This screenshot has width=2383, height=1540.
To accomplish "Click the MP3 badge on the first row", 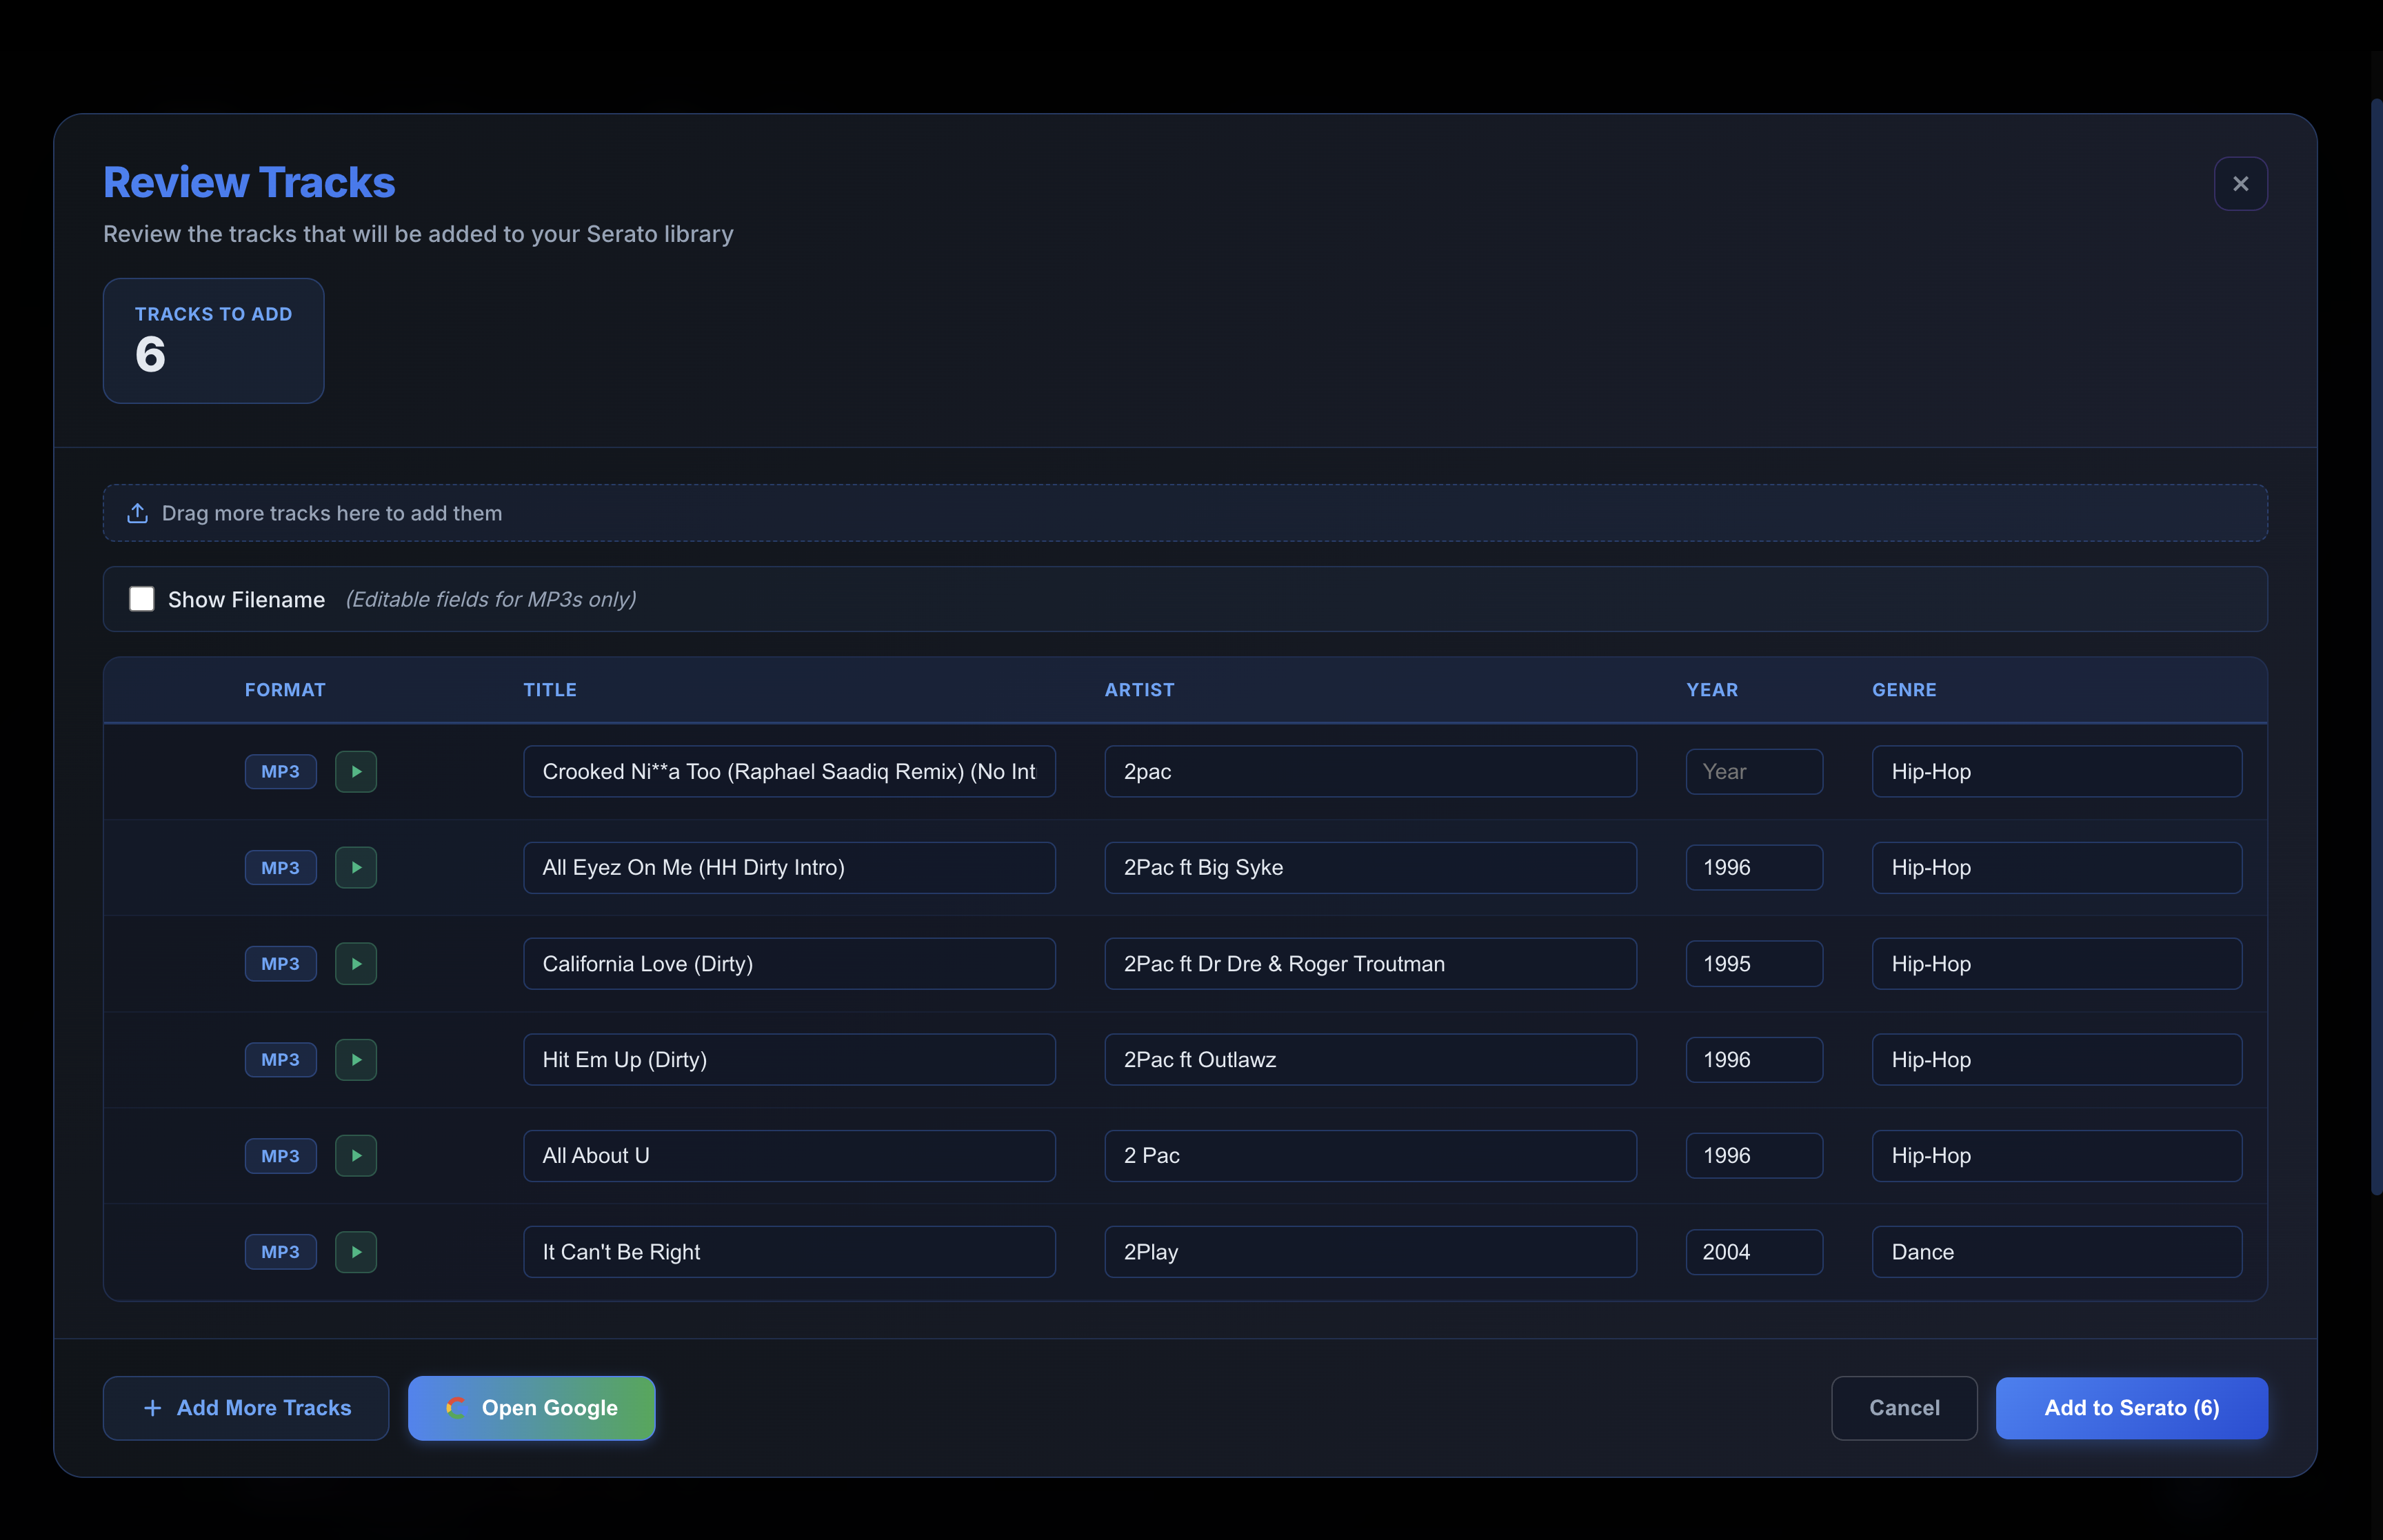I will (x=280, y=771).
